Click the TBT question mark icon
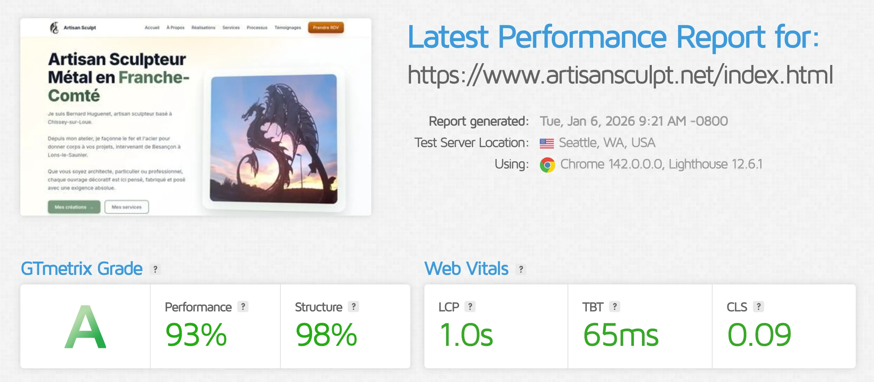The width and height of the screenshot is (874, 382). pyautogui.click(x=615, y=307)
